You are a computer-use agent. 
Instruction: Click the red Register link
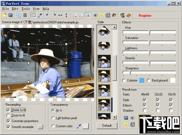click(x=145, y=15)
